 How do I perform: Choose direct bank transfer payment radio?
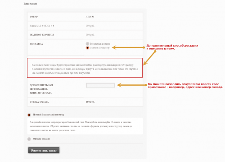click(x=29, y=115)
